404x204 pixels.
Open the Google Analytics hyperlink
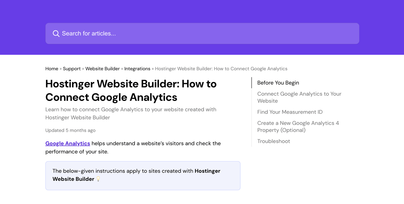pyautogui.click(x=67, y=144)
